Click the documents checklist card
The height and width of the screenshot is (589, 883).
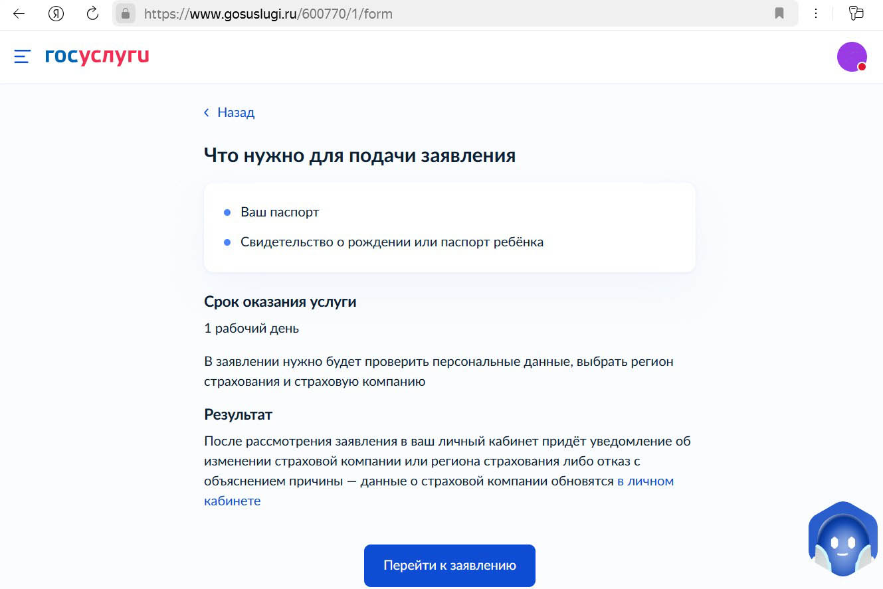449,226
